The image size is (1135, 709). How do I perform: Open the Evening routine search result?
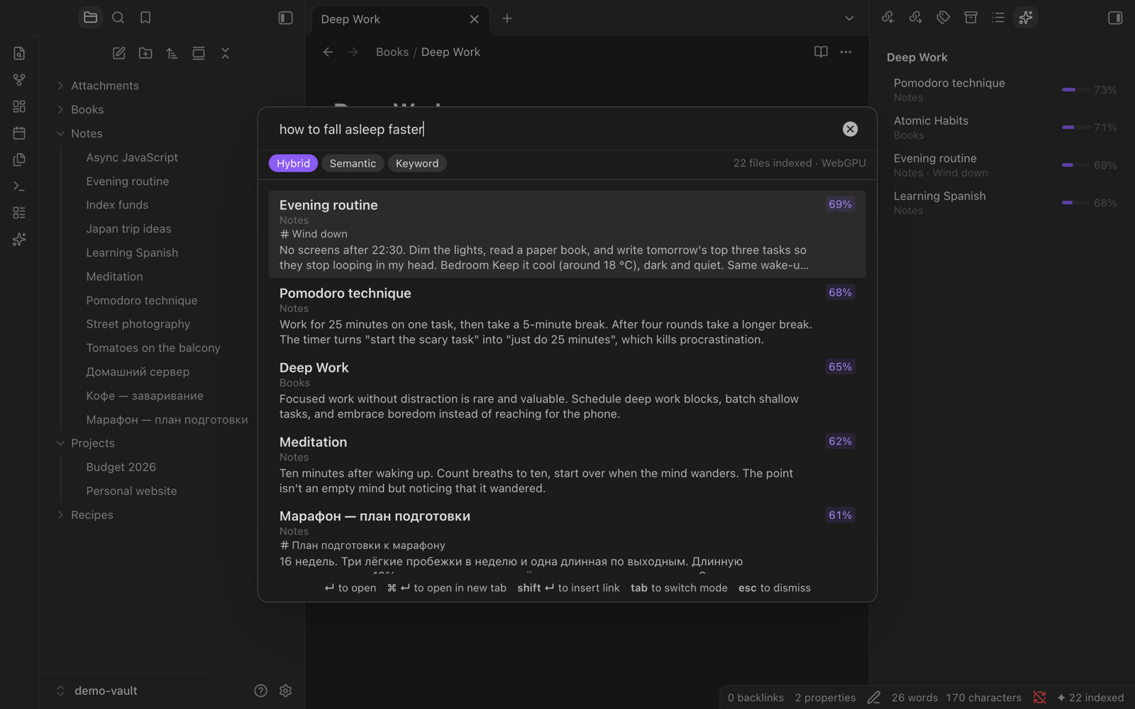567,234
